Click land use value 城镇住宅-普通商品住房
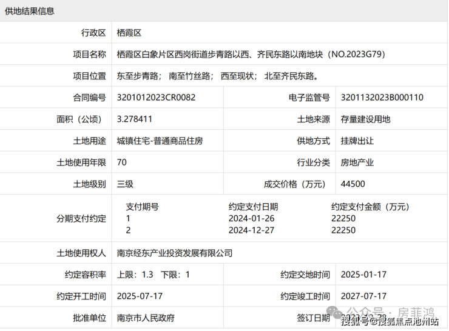449x331 pixels. tap(160, 141)
